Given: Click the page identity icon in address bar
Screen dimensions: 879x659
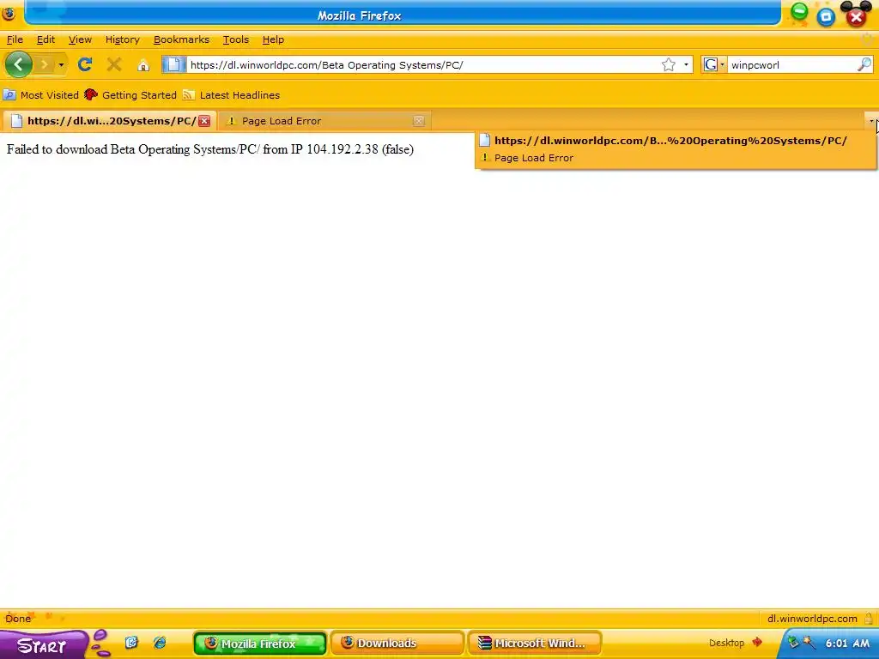Looking at the screenshot, I should point(173,64).
